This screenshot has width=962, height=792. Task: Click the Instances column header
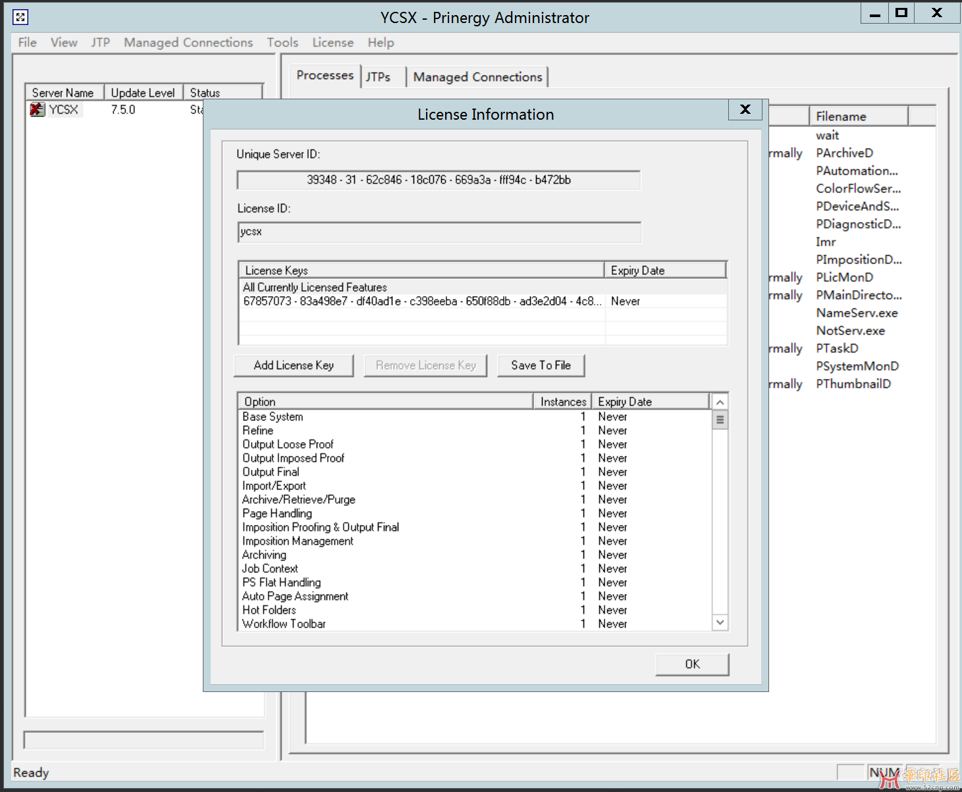click(562, 401)
